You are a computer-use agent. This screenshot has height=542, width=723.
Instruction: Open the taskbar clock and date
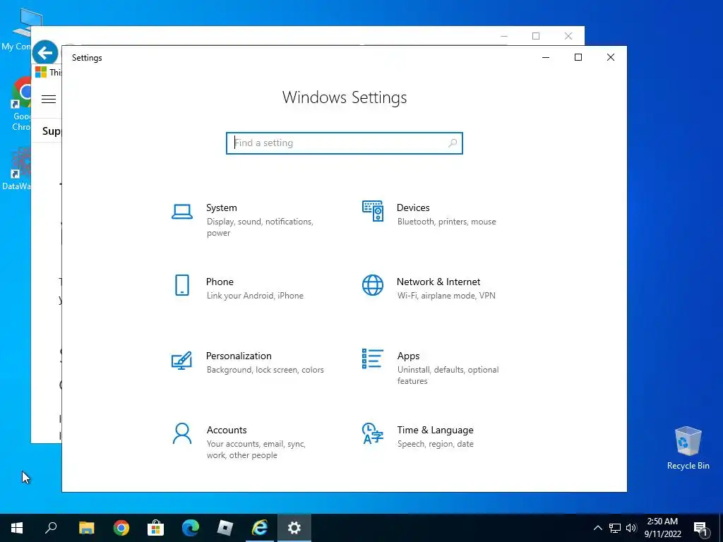[x=662, y=528]
